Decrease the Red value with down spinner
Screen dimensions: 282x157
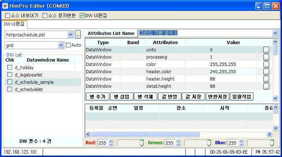point(111,145)
